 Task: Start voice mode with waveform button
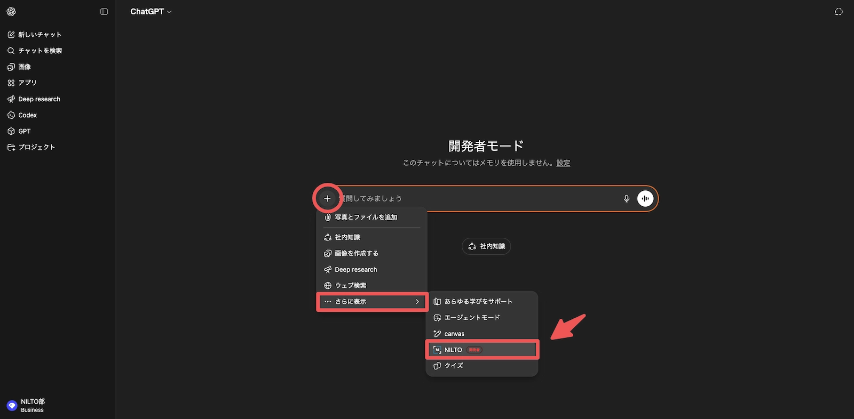tap(645, 198)
